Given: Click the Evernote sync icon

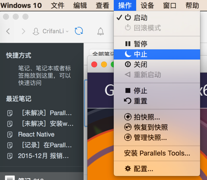Looking at the screenshot, I should pos(79,31).
